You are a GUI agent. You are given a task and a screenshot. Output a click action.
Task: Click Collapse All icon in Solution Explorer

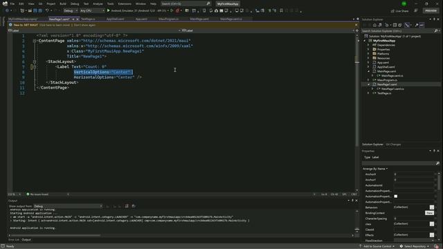pyautogui.click(x=395, y=25)
